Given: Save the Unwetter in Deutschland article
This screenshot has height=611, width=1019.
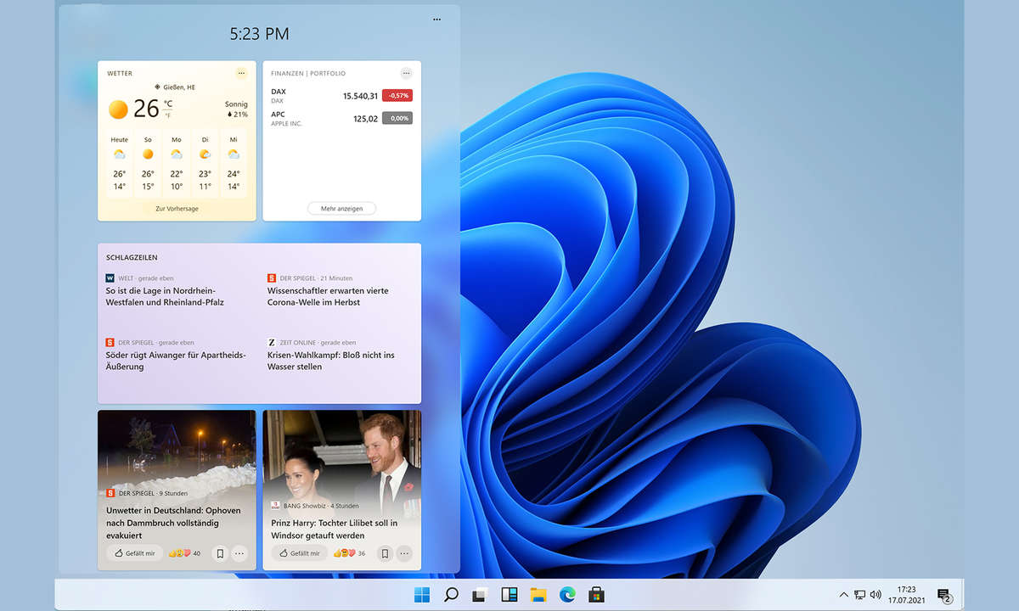Looking at the screenshot, I should coord(219,553).
